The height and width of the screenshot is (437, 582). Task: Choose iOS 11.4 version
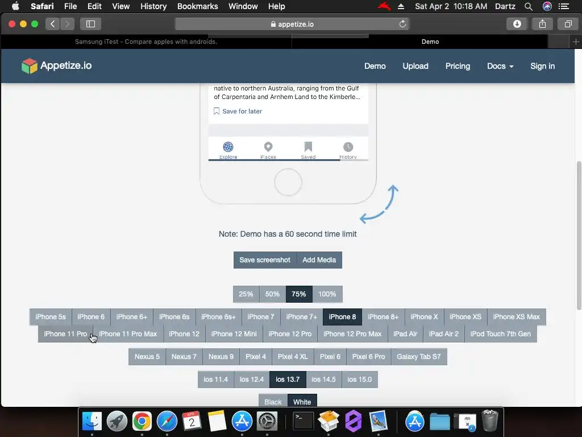[x=215, y=380]
